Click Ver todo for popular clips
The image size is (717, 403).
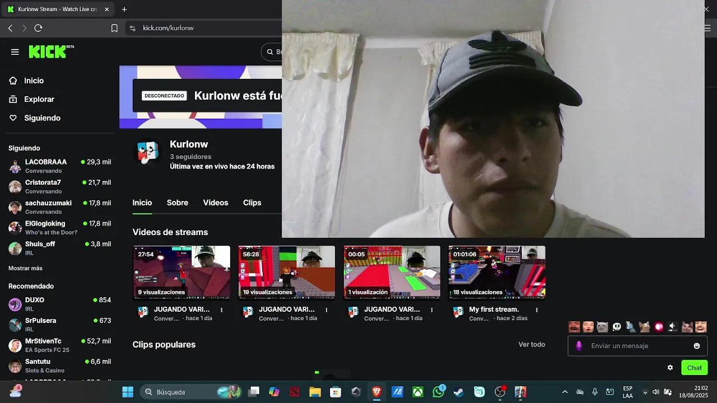tap(532, 344)
